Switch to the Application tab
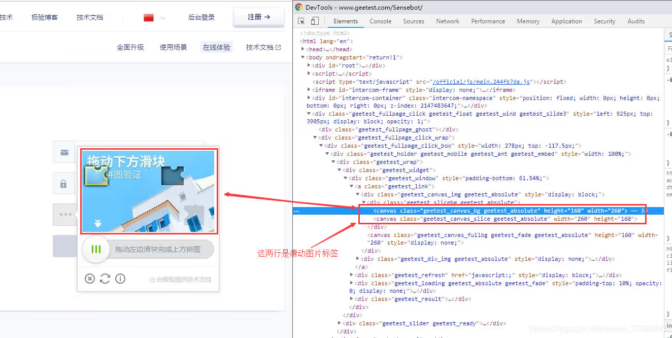 pyautogui.click(x=566, y=21)
